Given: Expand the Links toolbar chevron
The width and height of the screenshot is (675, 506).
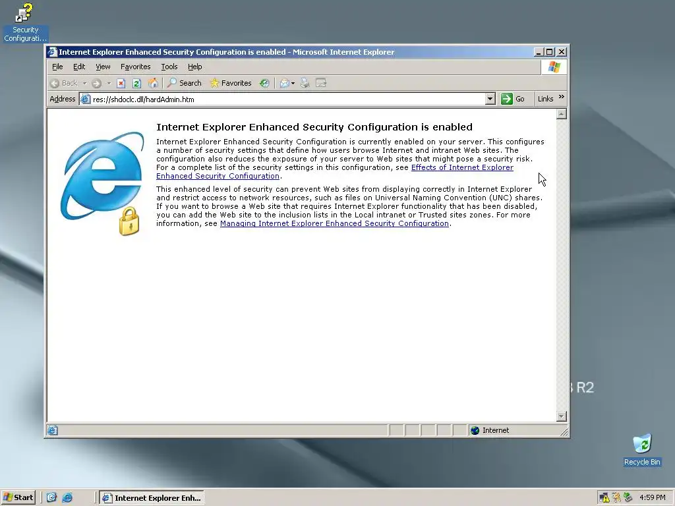Looking at the screenshot, I should click(x=562, y=97).
